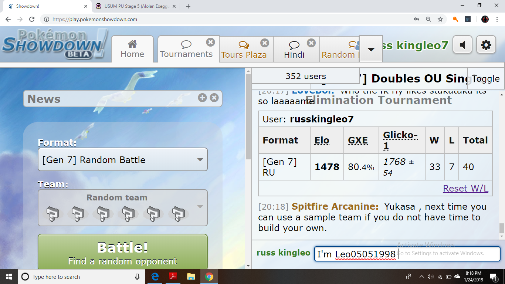Click the Chrome icon in taskbar
The height and width of the screenshot is (284, 505).
click(x=209, y=277)
